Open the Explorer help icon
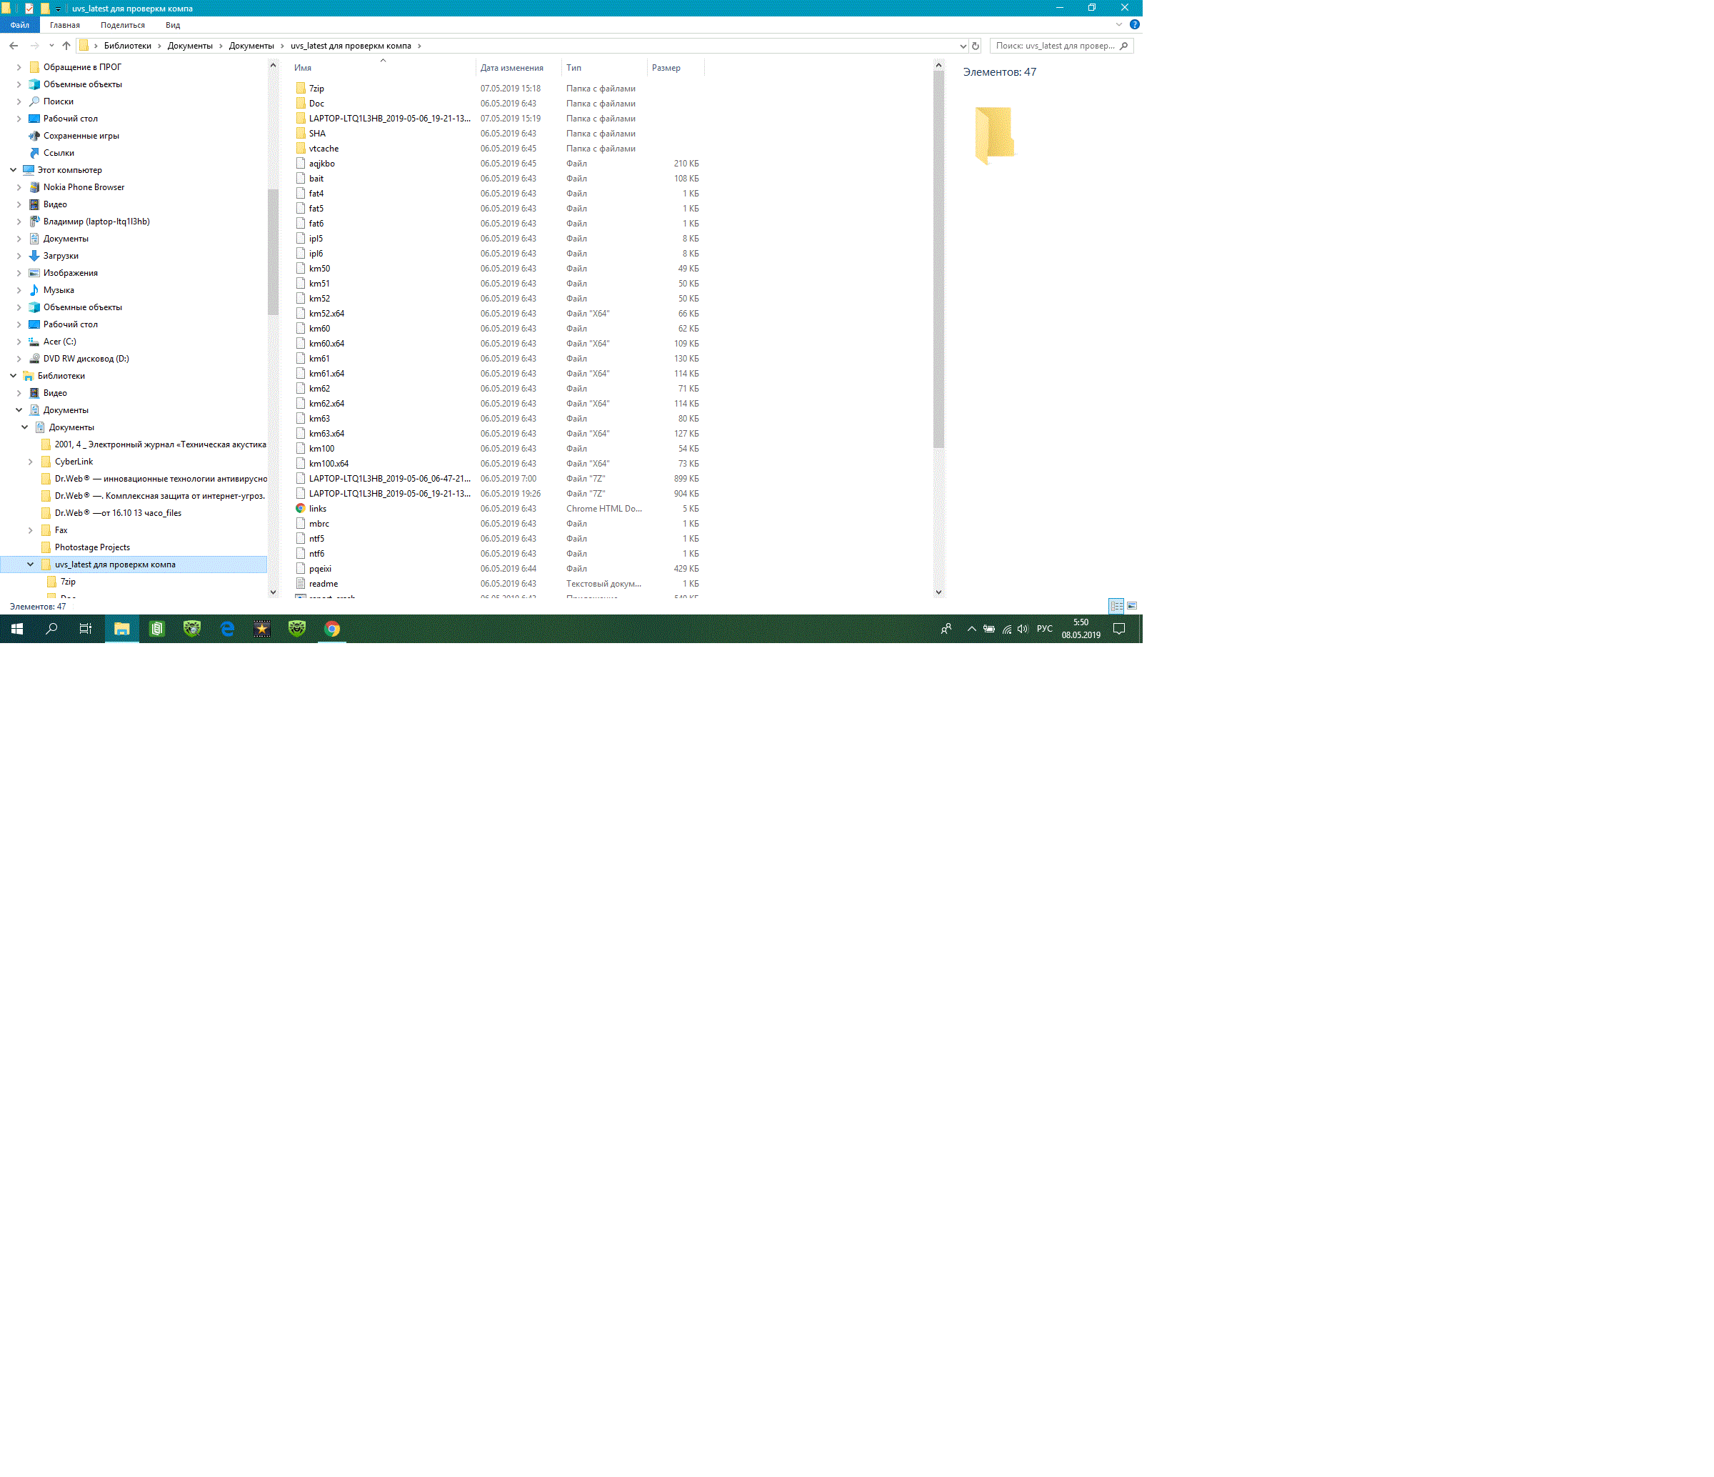 click(1134, 25)
